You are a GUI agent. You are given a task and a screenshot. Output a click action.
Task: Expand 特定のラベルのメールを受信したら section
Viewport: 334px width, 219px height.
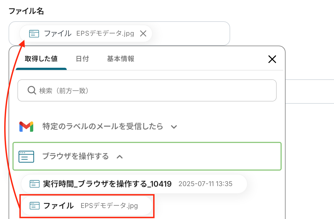click(102, 127)
